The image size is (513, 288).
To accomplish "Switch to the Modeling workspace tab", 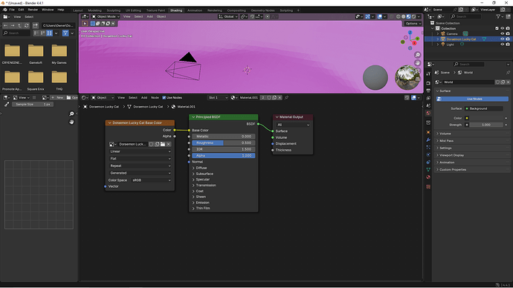I will [94, 10].
